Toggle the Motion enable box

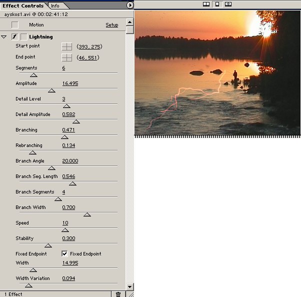coord(15,25)
